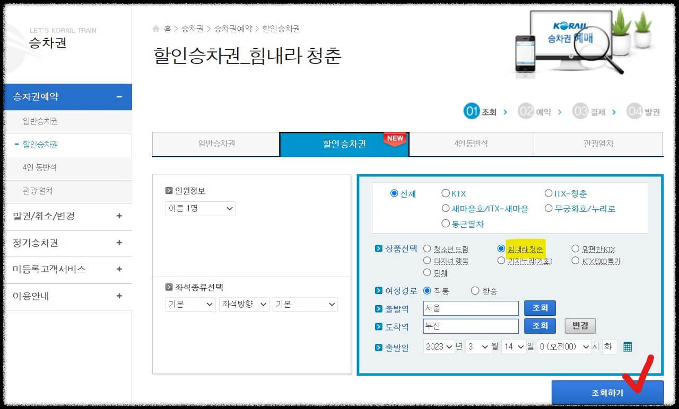Open the 좌석방향 seat direction dropdown
The height and width of the screenshot is (409, 679).
click(244, 304)
